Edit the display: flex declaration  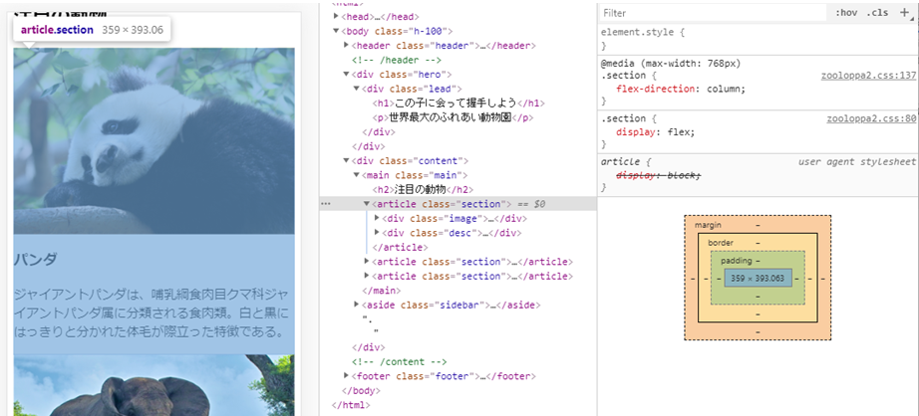click(x=655, y=132)
